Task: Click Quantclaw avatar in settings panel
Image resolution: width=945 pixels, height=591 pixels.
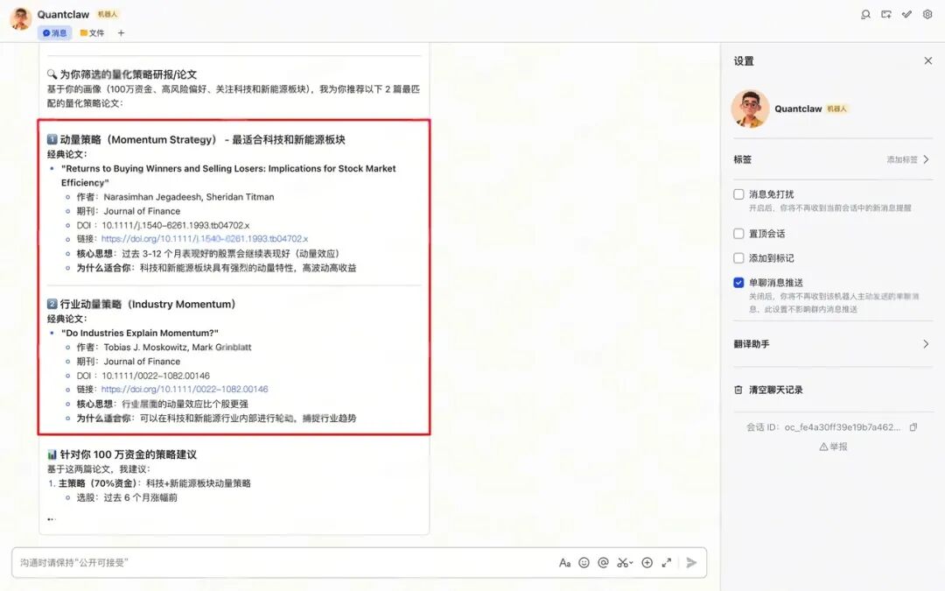Action: tap(751, 109)
